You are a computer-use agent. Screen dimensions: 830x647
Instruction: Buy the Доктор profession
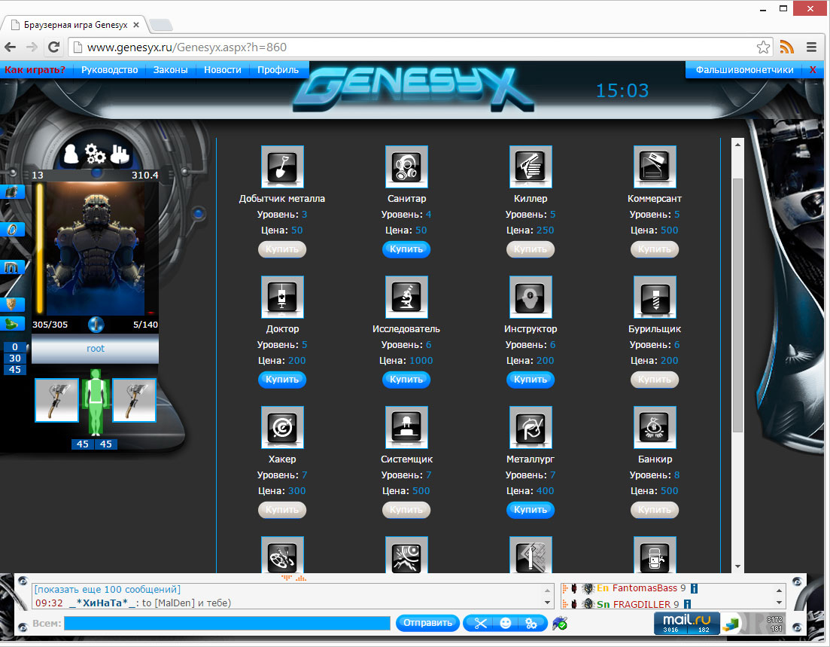click(282, 380)
